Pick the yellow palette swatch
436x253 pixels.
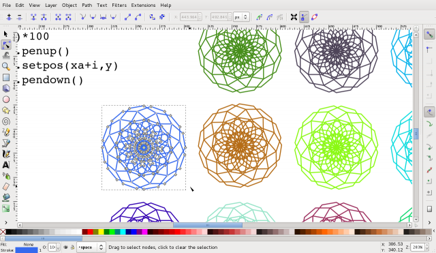click(x=101, y=232)
